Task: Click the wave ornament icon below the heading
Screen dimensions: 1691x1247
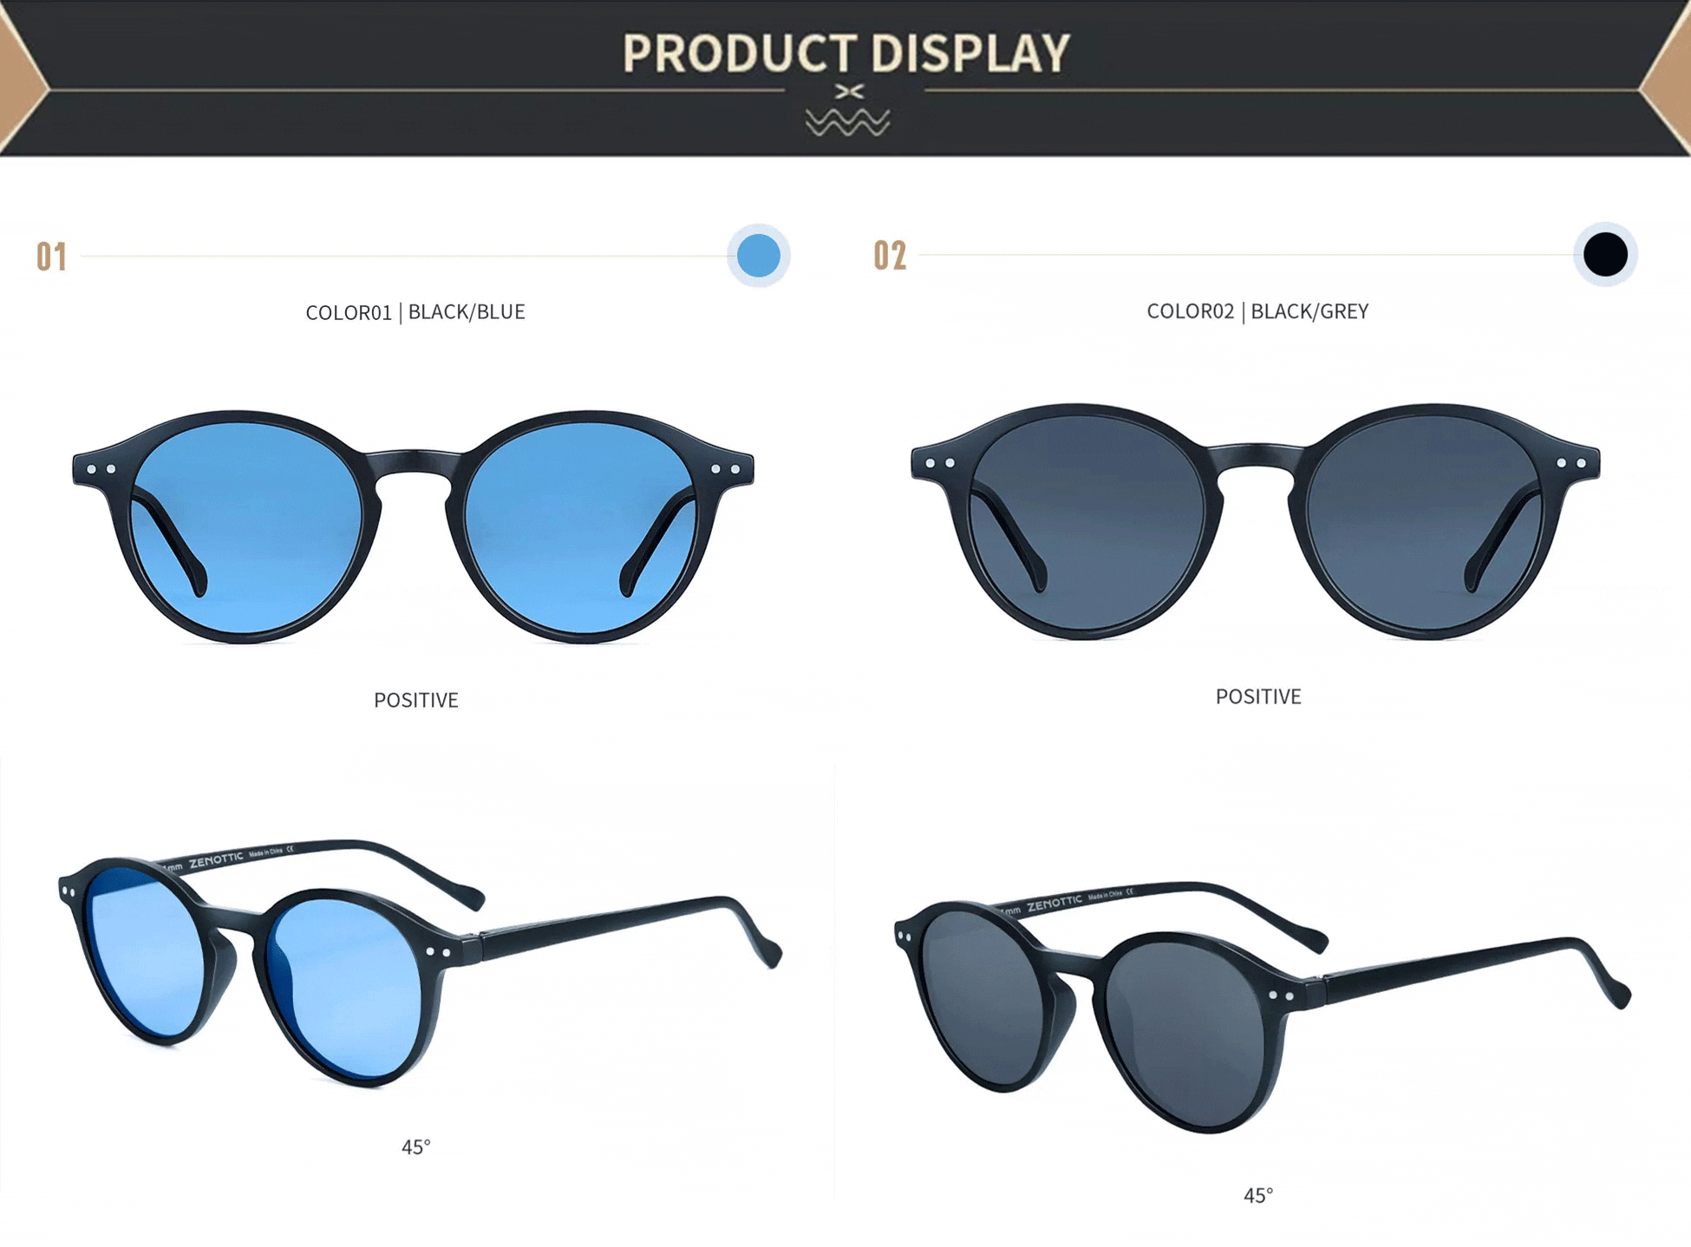Action: click(847, 122)
